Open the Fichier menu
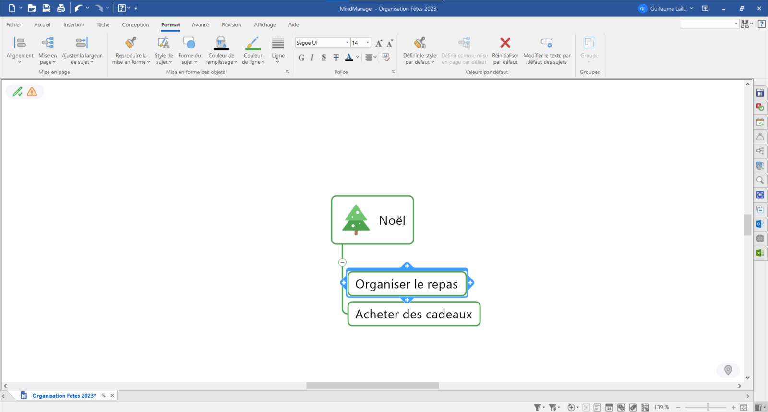768x412 pixels. pos(13,25)
